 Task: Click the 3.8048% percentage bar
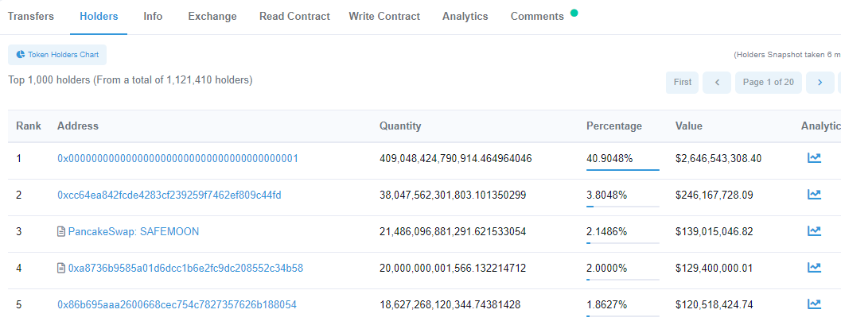coord(623,206)
